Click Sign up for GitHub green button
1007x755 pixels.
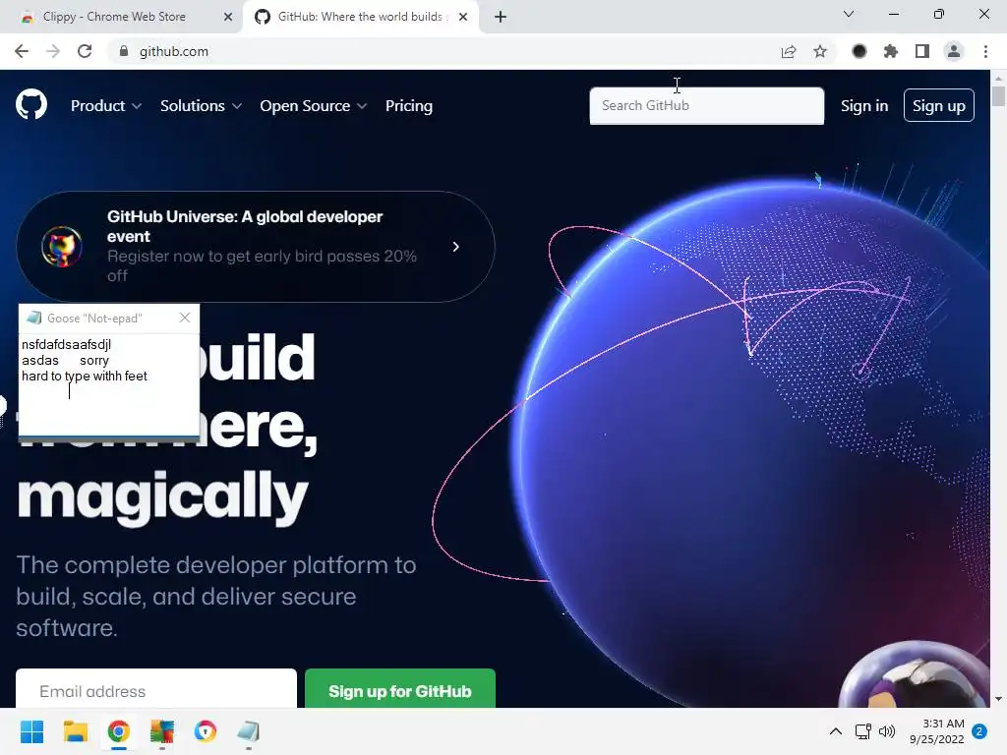[400, 691]
